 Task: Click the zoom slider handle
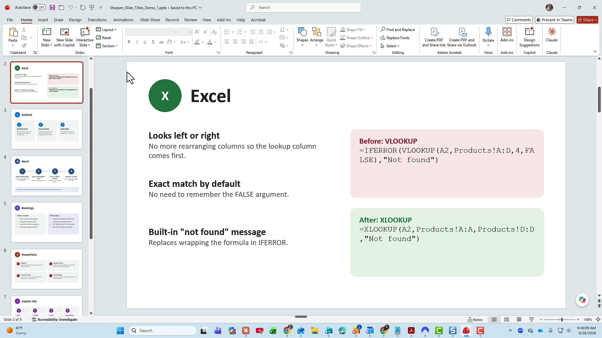[x=562, y=320]
